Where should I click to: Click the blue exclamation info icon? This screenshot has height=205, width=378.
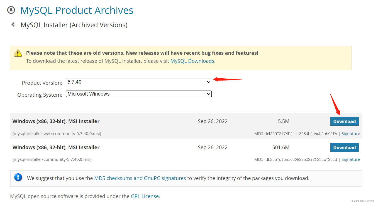pos(18,177)
